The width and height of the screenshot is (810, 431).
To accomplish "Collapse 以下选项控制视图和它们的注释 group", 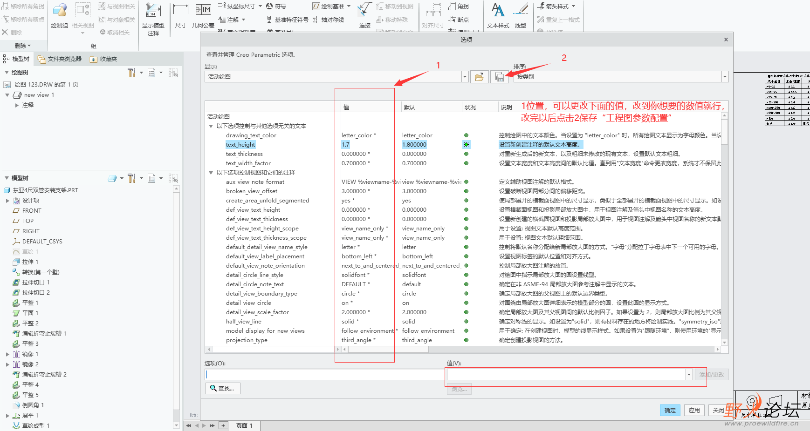I will pos(211,173).
